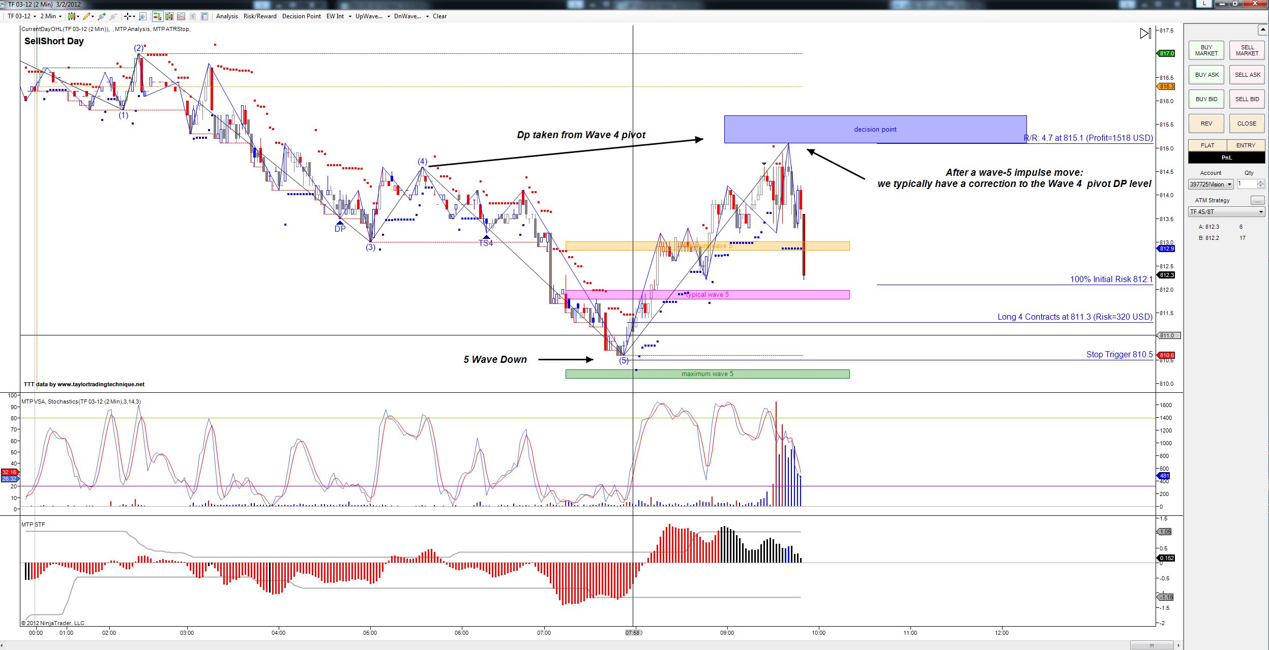Click the greyed dollar data box icon
Screen dimensions: 1269x650
tap(193, 16)
